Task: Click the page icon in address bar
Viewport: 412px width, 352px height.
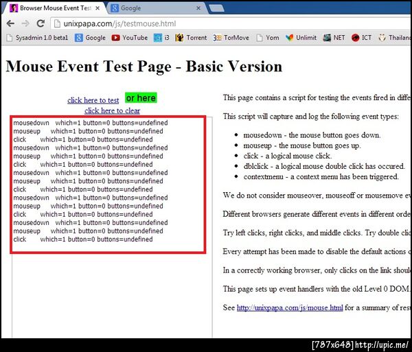Action: click(57, 24)
